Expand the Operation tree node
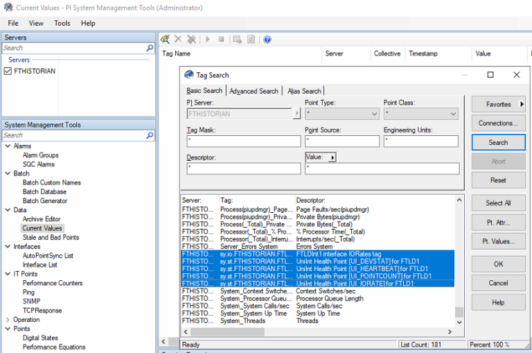This screenshot has height=353, width=532. pos(8,320)
